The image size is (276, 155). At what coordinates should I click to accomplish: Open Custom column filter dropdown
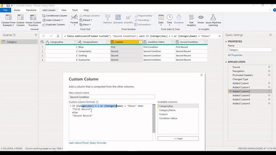point(141,42)
